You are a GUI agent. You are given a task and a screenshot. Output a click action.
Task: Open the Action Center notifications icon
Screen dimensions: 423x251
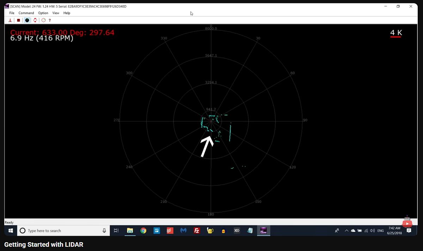(x=409, y=231)
